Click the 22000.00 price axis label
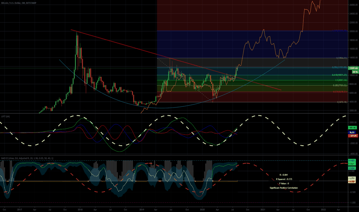 click(354, 22)
